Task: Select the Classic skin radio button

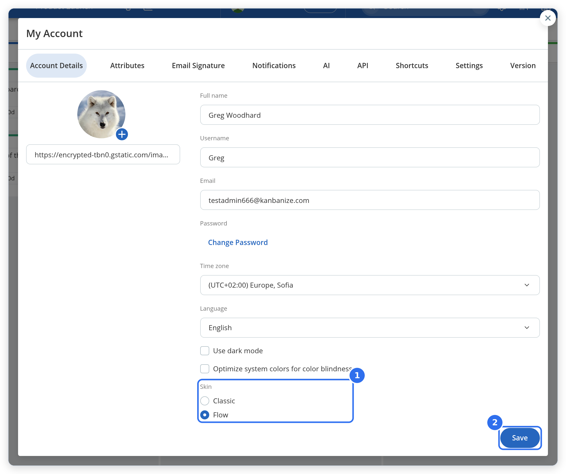Action: (204, 401)
